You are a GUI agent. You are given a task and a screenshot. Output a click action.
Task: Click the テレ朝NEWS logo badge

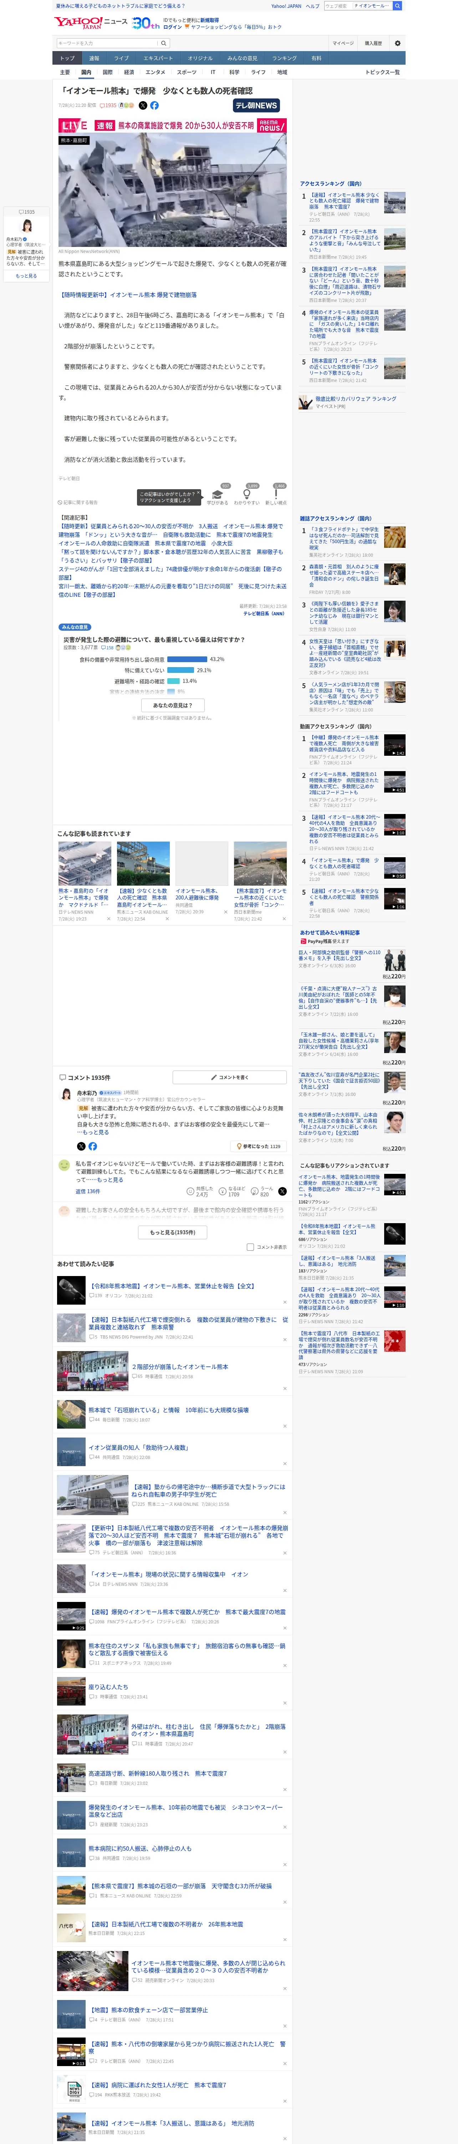[257, 106]
